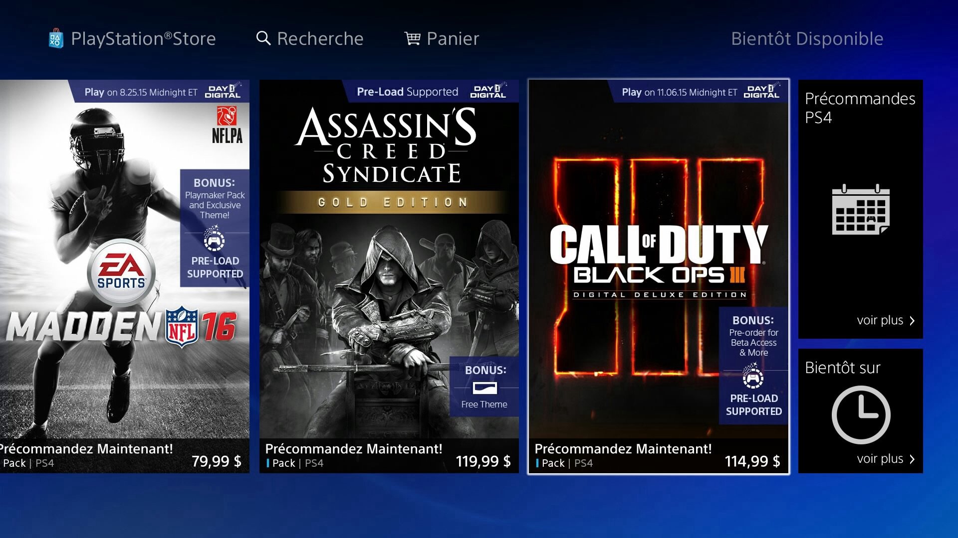Click Précommandez Maintenant on Assassin's Creed card
958x538 pixels.
click(x=353, y=449)
